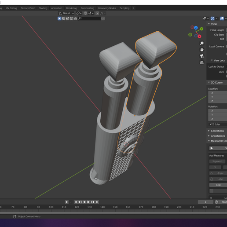
Task: Switch to Compositing workspace tab
Action: point(88,8)
